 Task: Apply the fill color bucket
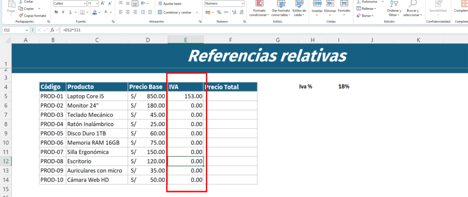click(x=95, y=12)
